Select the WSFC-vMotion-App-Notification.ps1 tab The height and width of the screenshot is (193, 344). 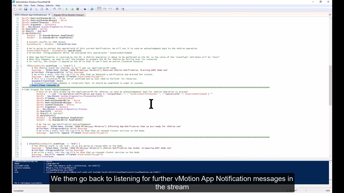pyautogui.click(x=31, y=15)
